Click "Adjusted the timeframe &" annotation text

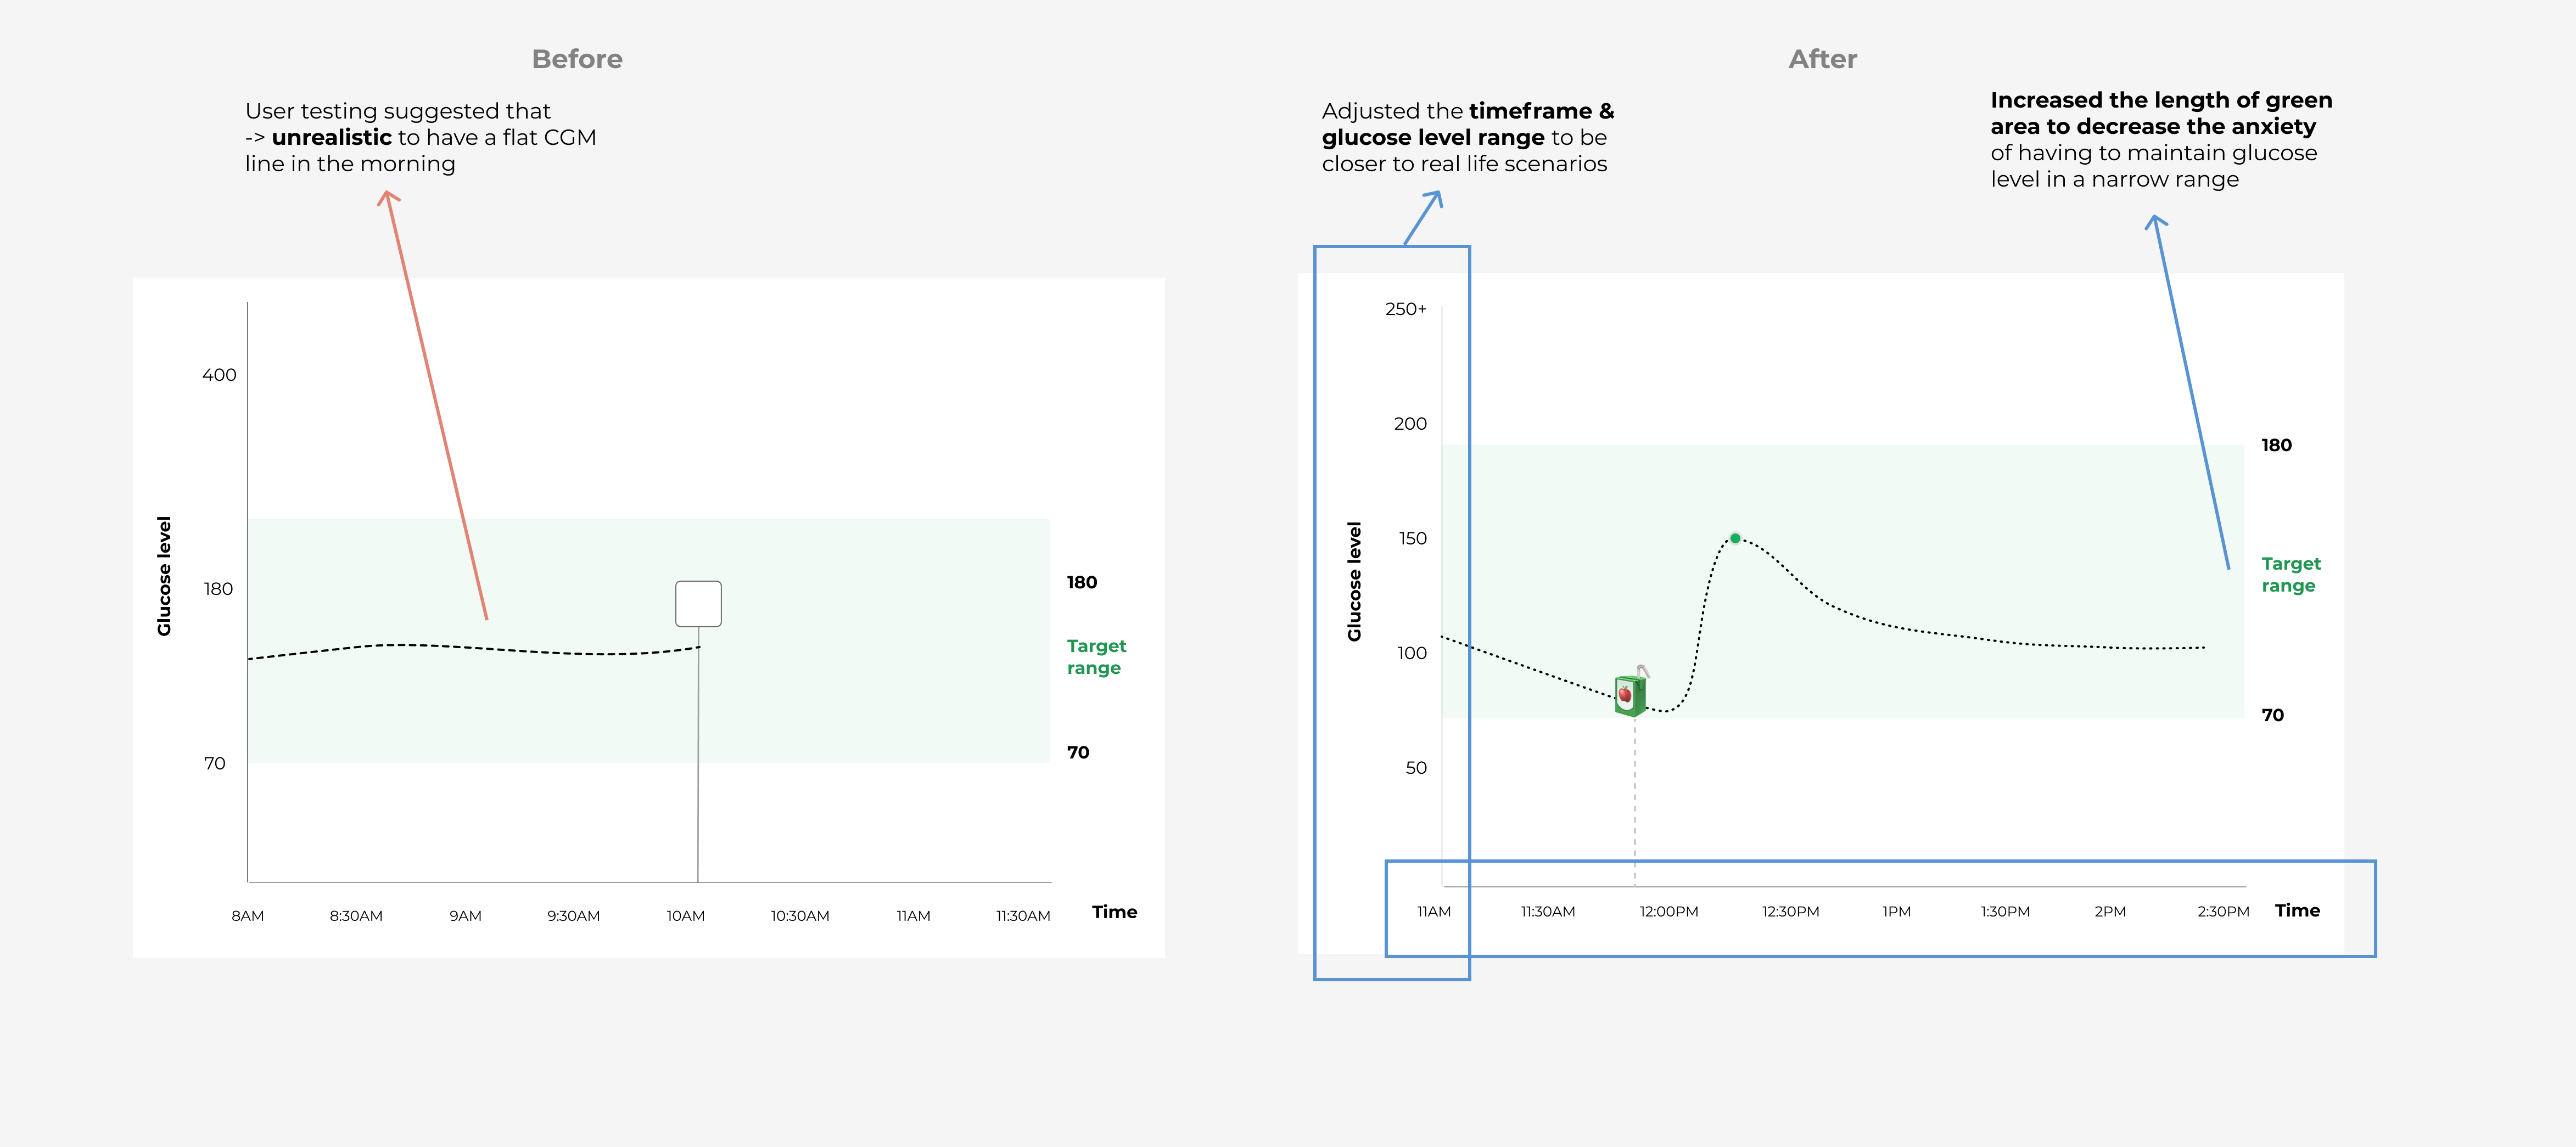(1468, 111)
